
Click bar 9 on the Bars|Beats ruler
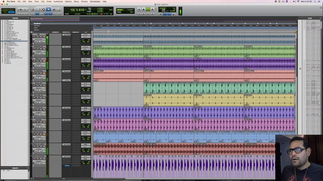coord(144,23)
